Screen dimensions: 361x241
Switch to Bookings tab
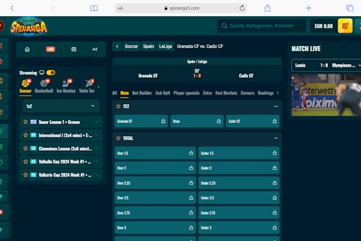pyautogui.click(x=266, y=93)
